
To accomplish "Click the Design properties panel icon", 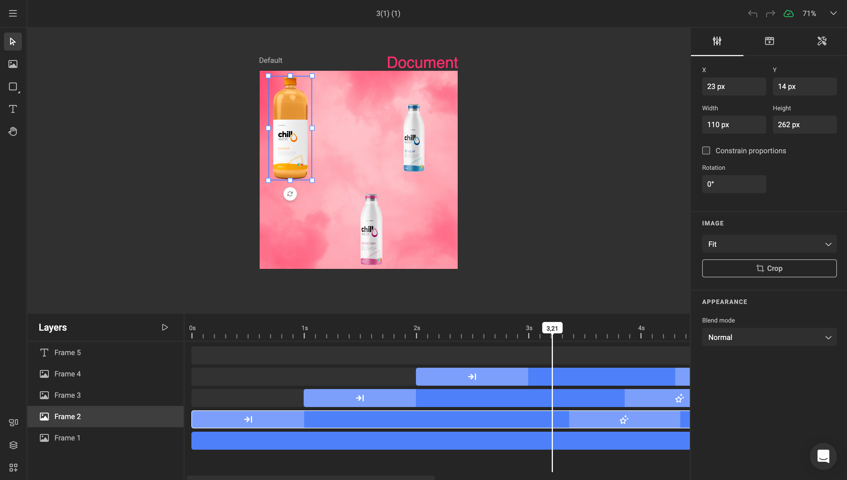I will 717,41.
